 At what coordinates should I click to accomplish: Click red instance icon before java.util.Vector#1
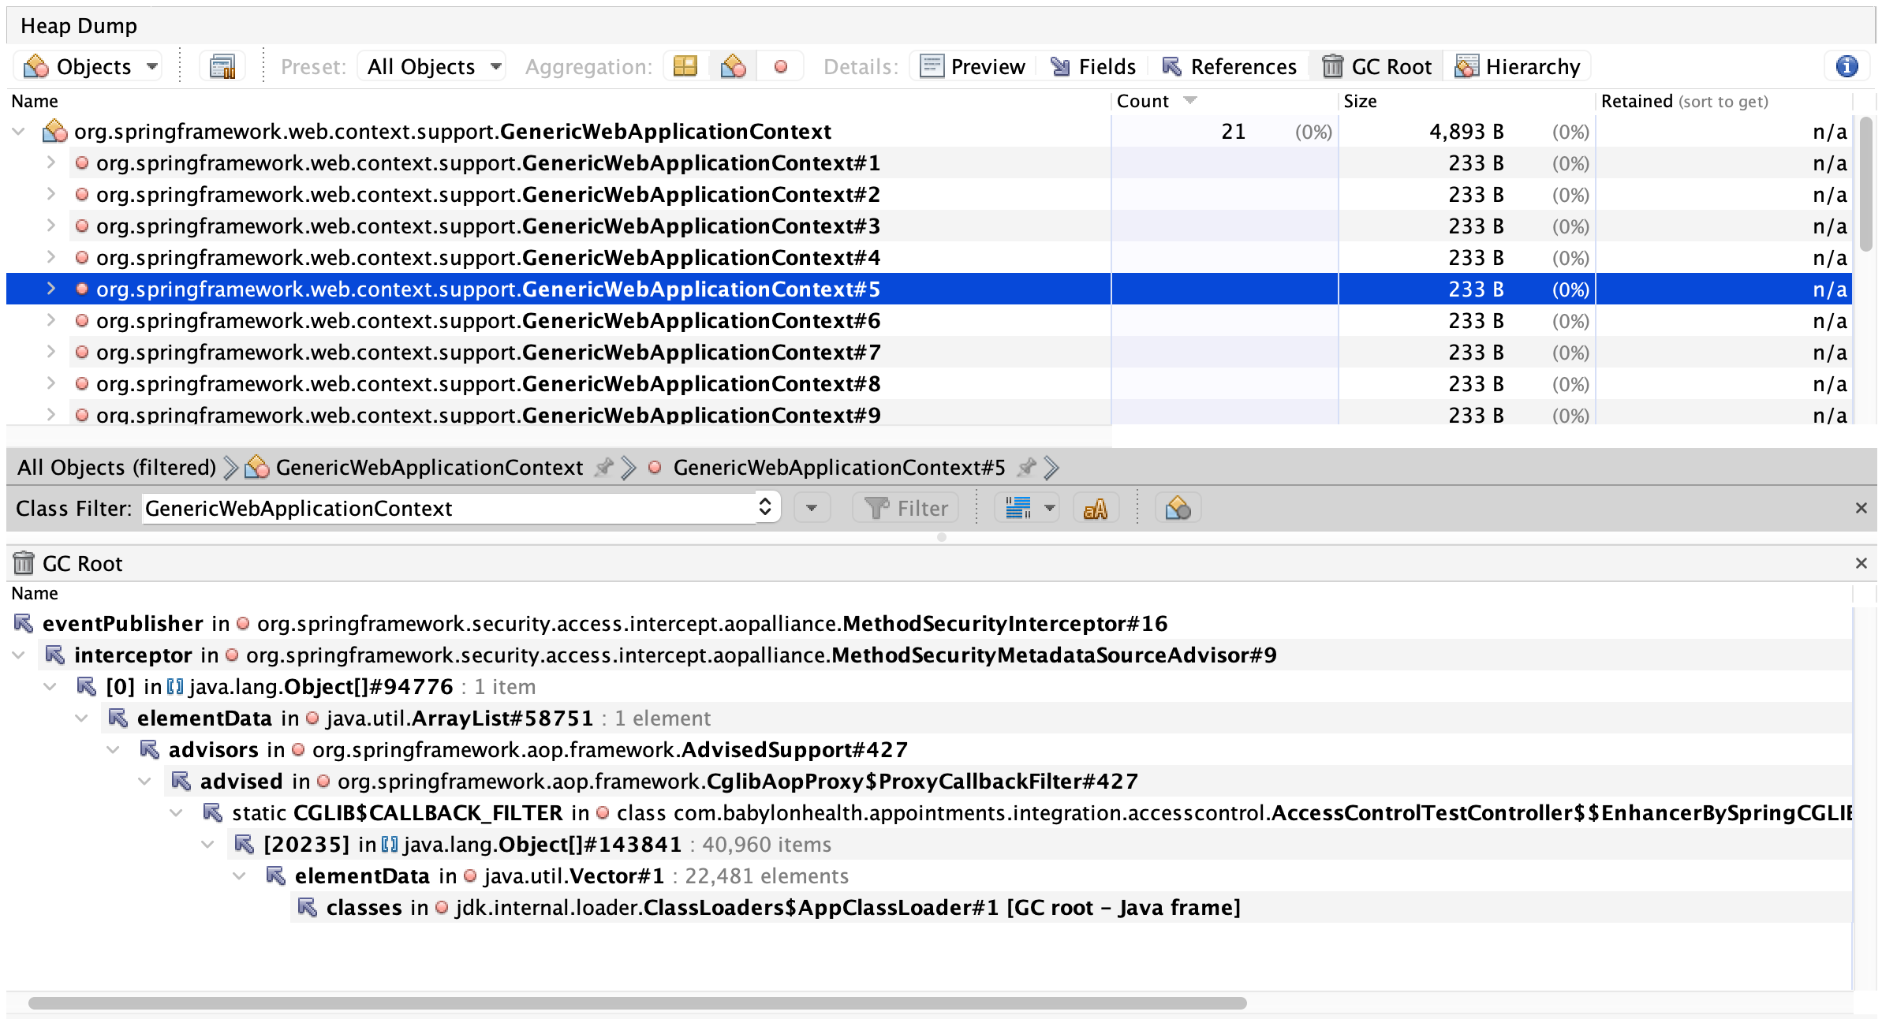click(471, 875)
